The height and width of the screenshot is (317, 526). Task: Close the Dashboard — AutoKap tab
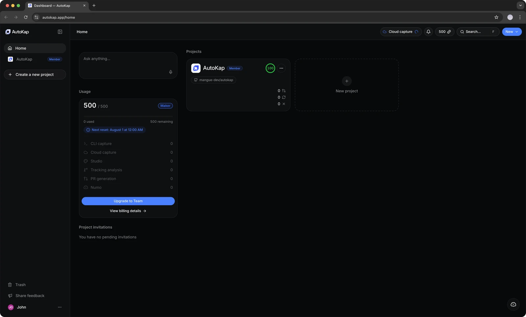click(x=84, y=6)
